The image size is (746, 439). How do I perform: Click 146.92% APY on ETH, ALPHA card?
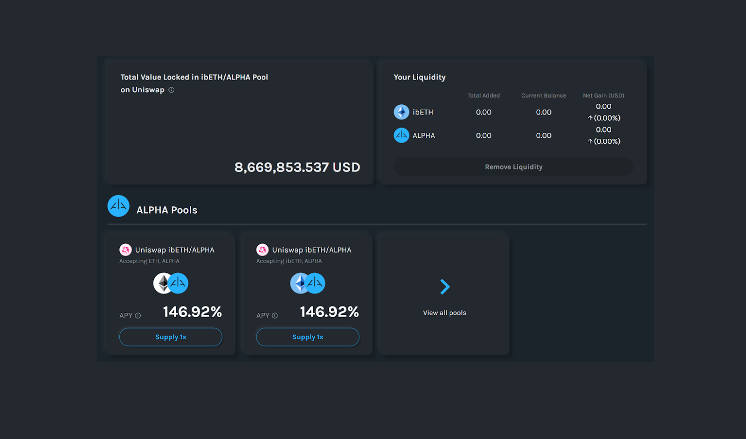[x=193, y=312]
